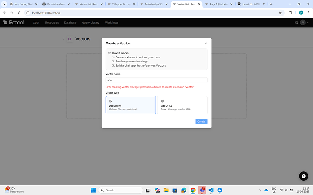
Task: Open Microsoft Edge from the taskbar
Action: click(184, 190)
